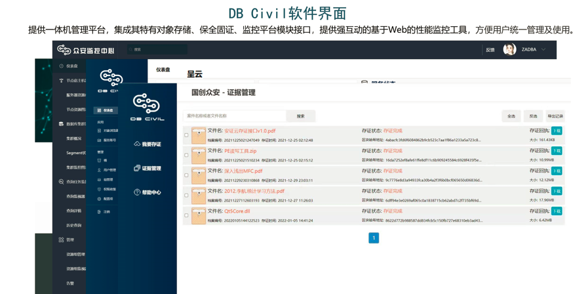Click the logout icon beside 注销 in middle panel
The image size is (575, 294).
point(99,212)
